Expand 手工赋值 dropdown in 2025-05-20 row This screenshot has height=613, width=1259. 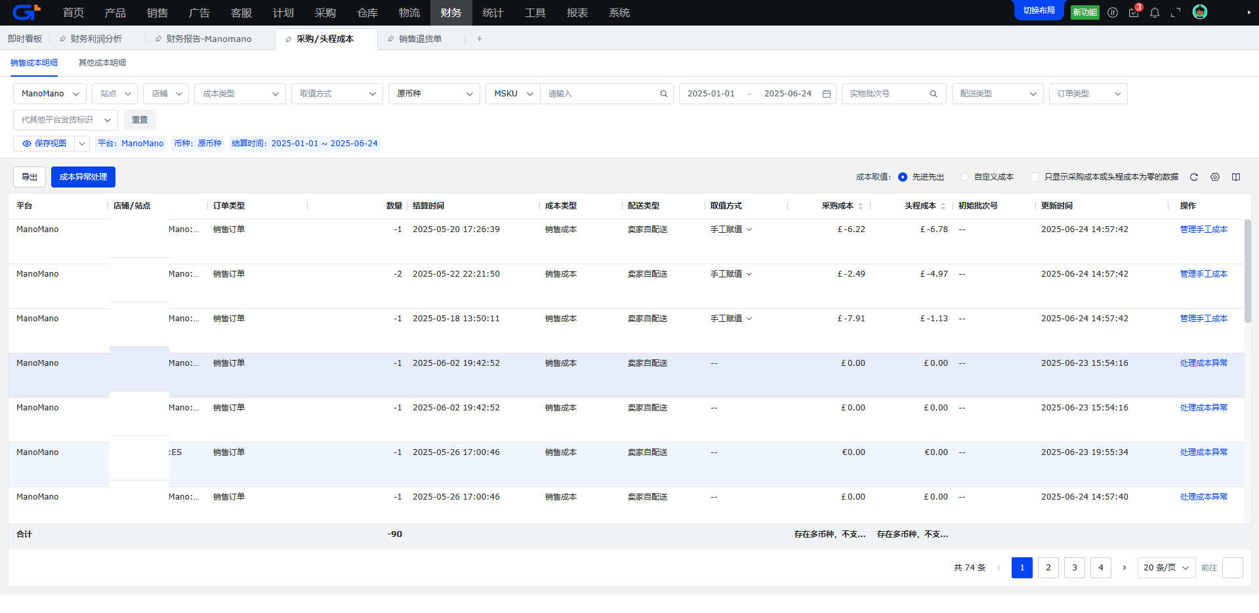click(749, 229)
